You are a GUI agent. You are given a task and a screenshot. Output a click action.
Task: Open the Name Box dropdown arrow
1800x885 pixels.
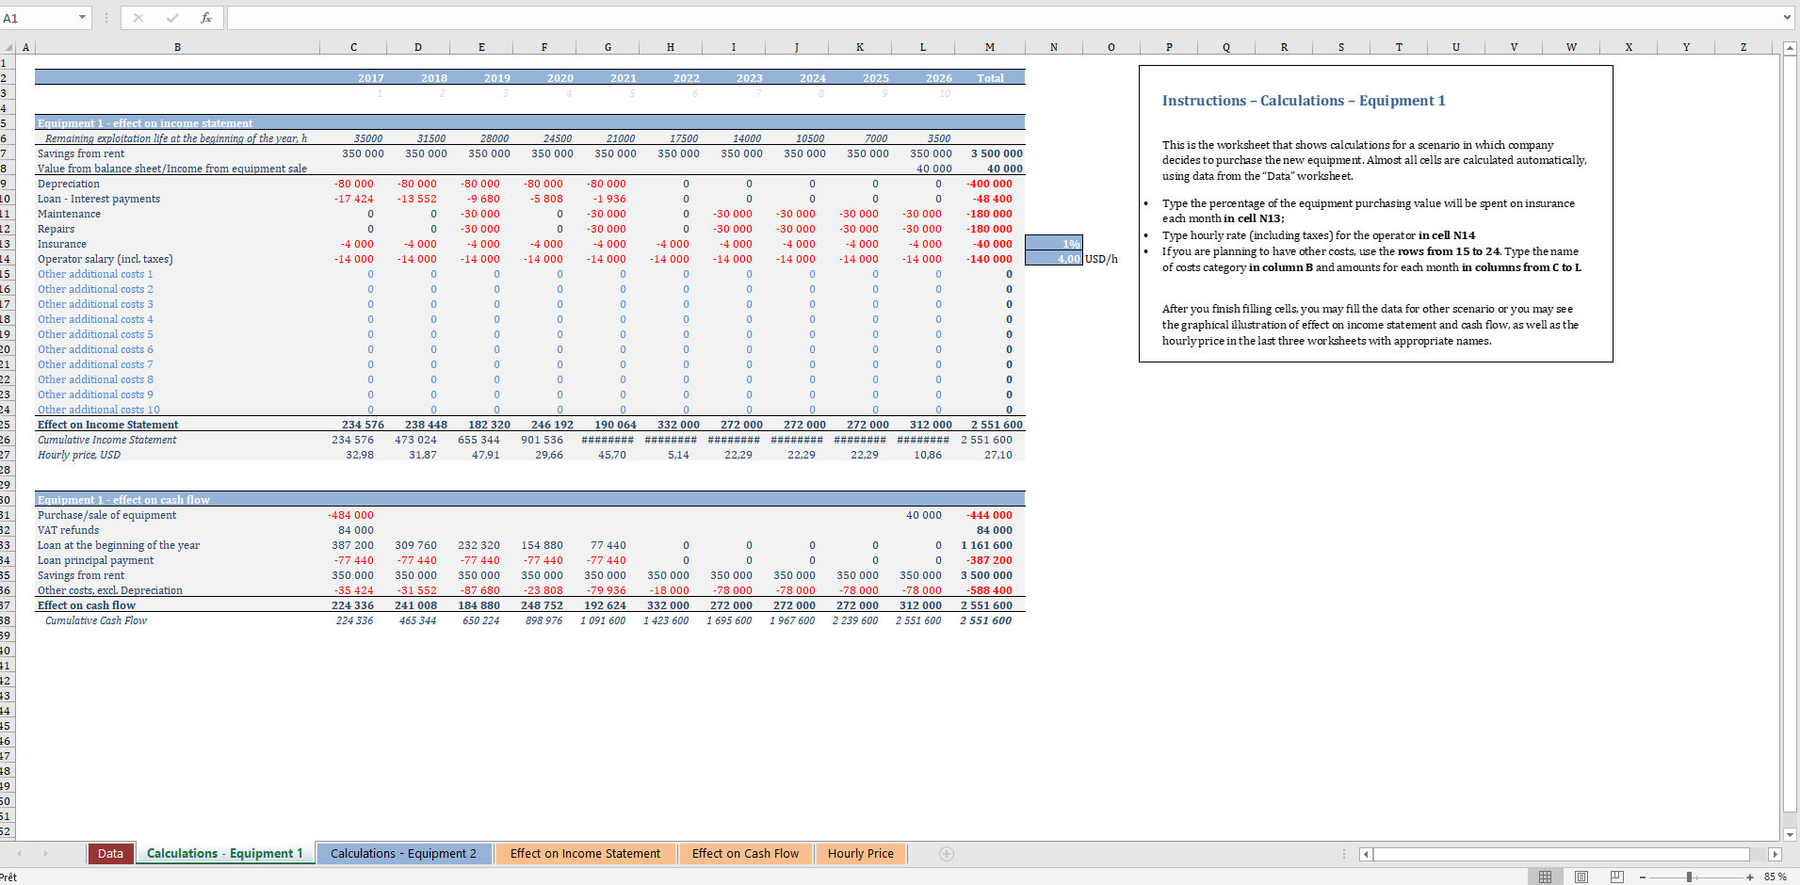82,18
